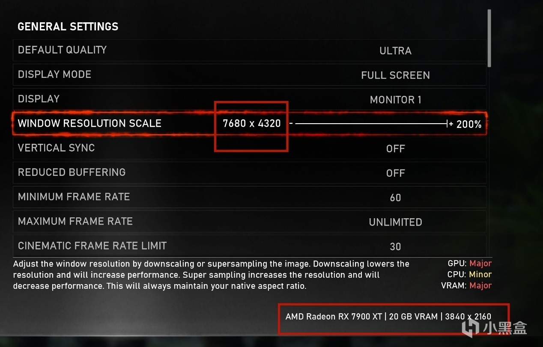The width and height of the screenshot is (543, 347).
Task: Click the VRAM Major impact indicator
Action: click(480, 285)
